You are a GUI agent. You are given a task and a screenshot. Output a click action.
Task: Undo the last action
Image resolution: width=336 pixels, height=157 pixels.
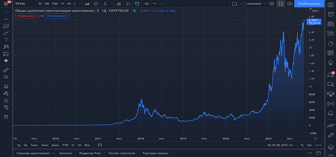[155, 4]
